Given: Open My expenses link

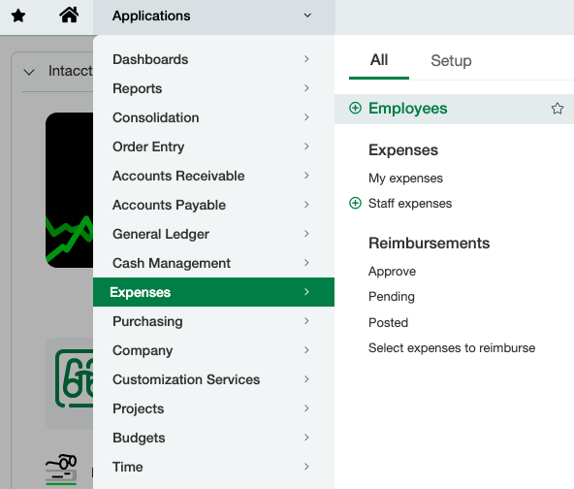Looking at the screenshot, I should (405, 179).
